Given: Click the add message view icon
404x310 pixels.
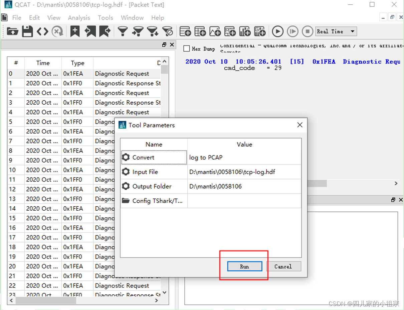Looking at the screenshot, I should pyautogui.click(x=230, y=31).
